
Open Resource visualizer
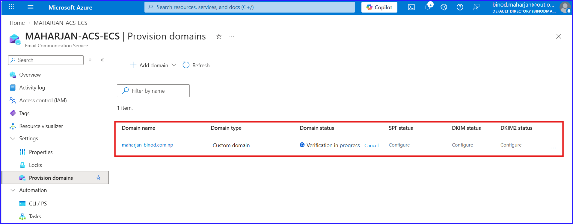[x=41, y=126]
